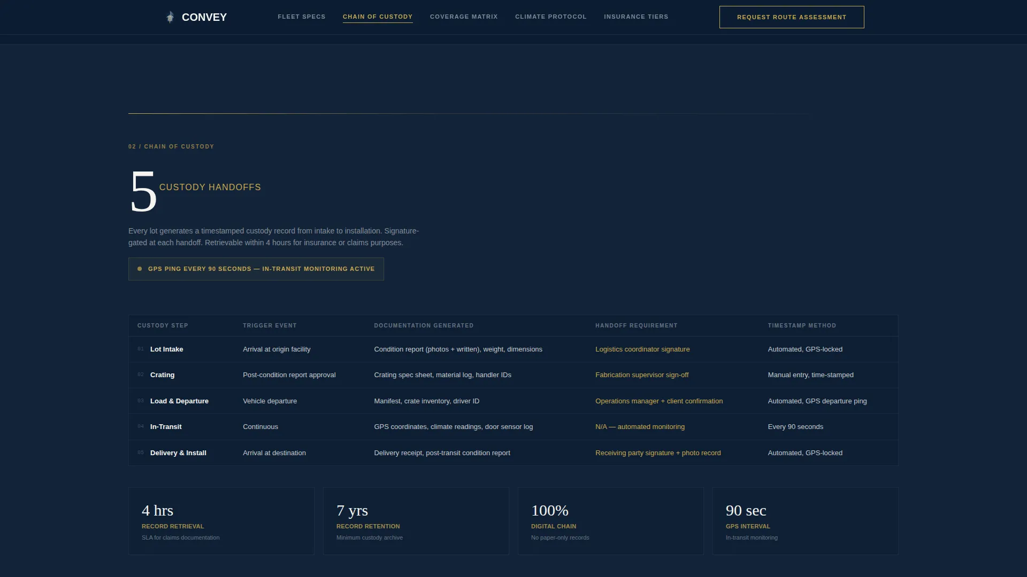Click the Custody Step column header
The image size is (1027, 577).
coord(163,325)
